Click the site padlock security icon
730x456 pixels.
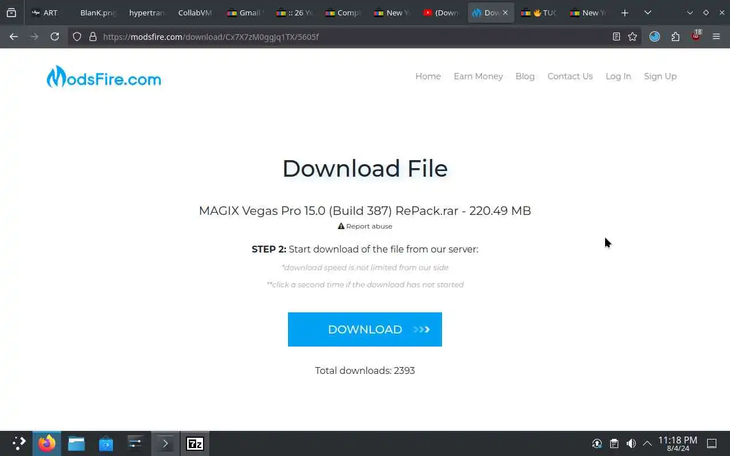[x=93, y=36]
